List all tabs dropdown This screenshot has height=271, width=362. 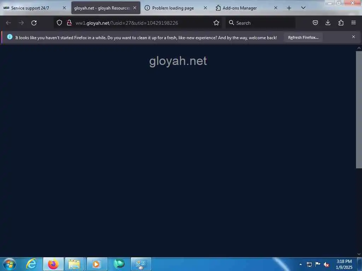point(303,8)
